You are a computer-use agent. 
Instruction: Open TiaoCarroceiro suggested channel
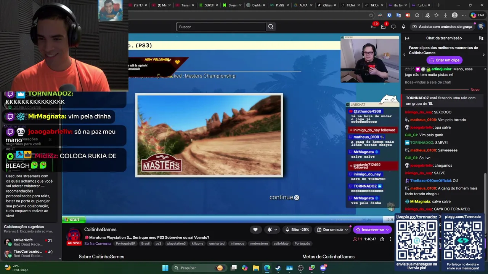[x=28, y=253]
